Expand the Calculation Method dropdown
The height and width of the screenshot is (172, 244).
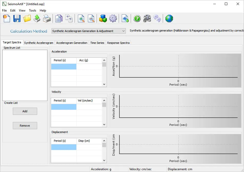[124, 31]
